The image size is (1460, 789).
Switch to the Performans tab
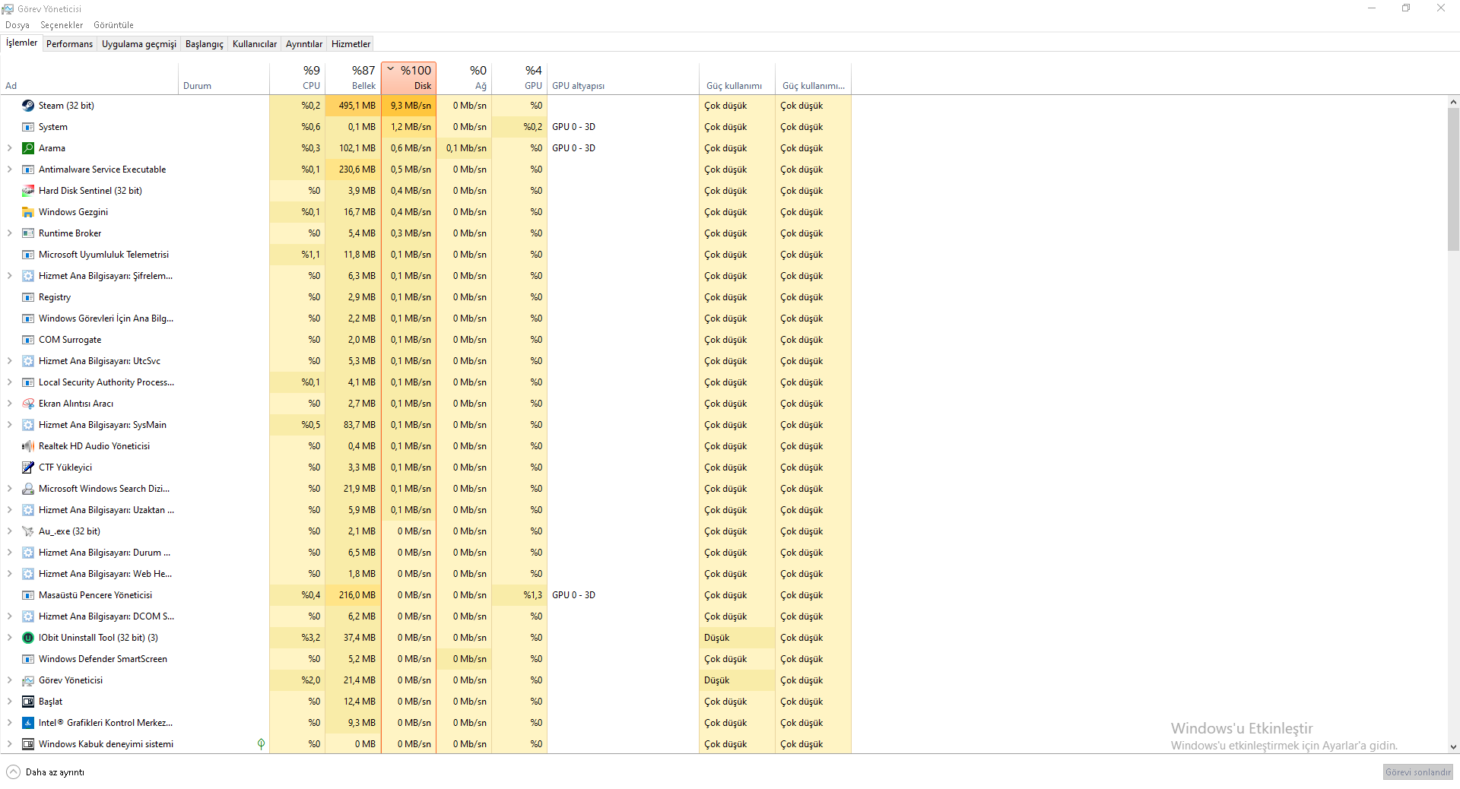(69, 44)
